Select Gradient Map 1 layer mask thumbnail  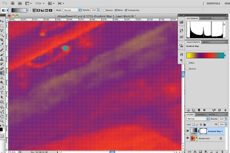(x=203, y=131)
